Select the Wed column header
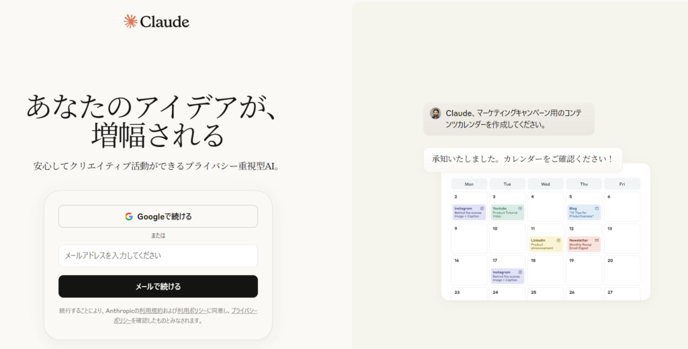This screenshot has height=349, width=688. point(546,184)
